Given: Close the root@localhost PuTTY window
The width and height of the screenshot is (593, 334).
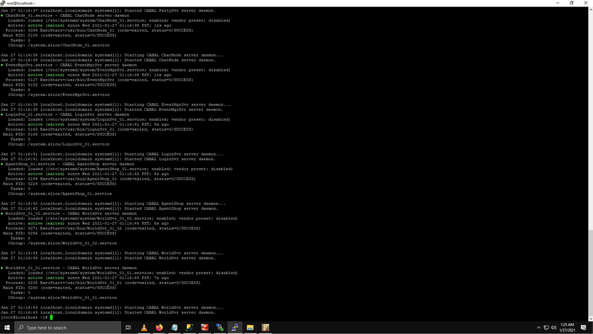Looking at the screenshot, I should (x=585, y=3).
